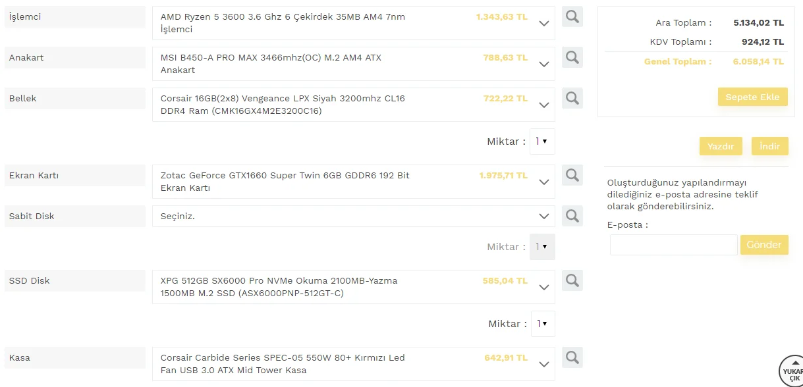Open the SSD Disk Miktar quantity selector
This screenshot has height=387, width=803.
coord(542,324)
